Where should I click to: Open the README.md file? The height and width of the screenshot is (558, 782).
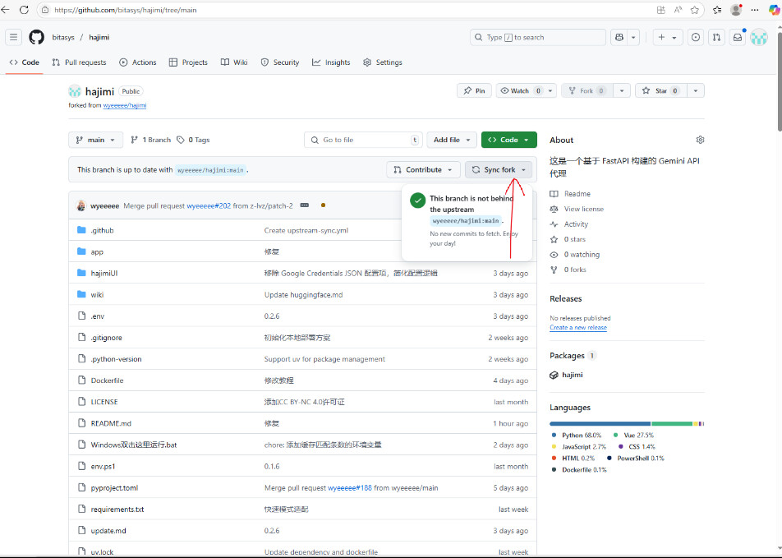pyautogui.click(x=111, y=423)
